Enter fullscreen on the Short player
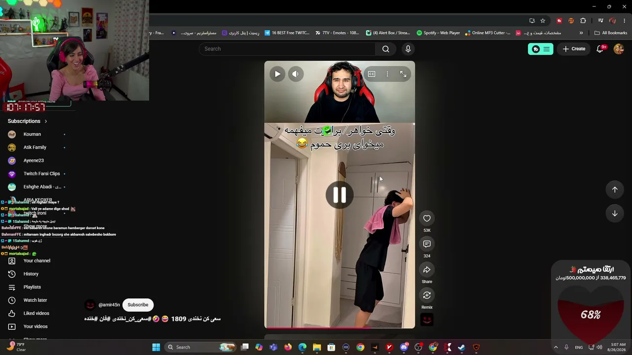 point(403,74)
